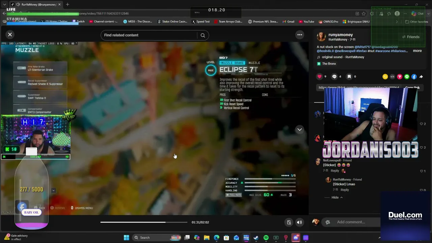Get the embed code icon
432x243 pixels.
(x=392, y=77)
